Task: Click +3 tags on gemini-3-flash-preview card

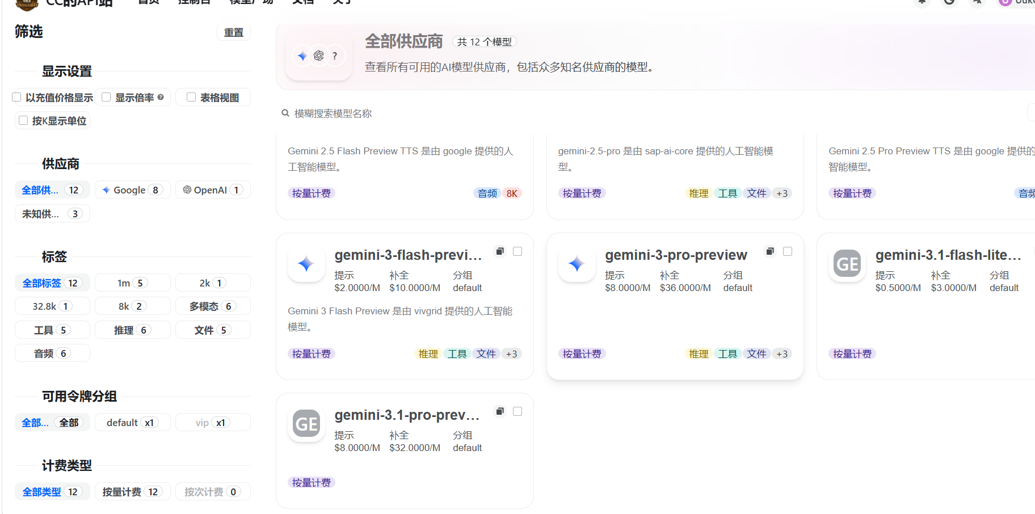Action: (512, 354)
